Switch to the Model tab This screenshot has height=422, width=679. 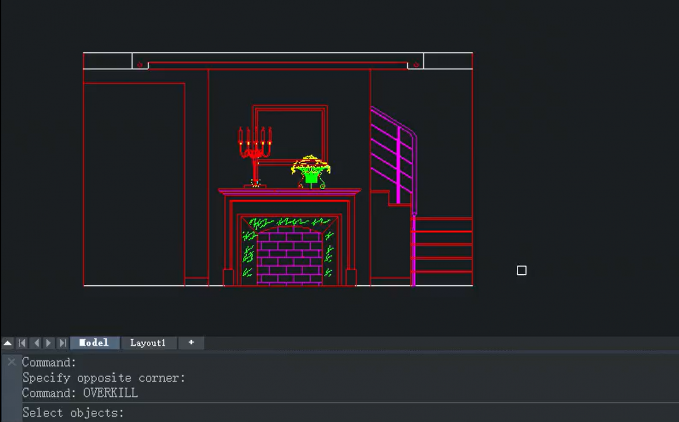(x=94, y=343)
